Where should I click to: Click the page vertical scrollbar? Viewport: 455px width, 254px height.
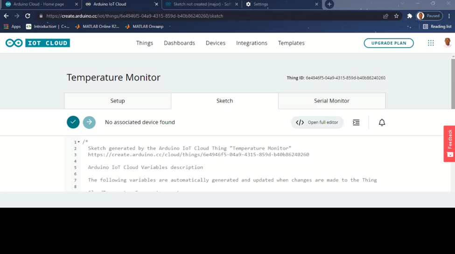coord(453,84)
